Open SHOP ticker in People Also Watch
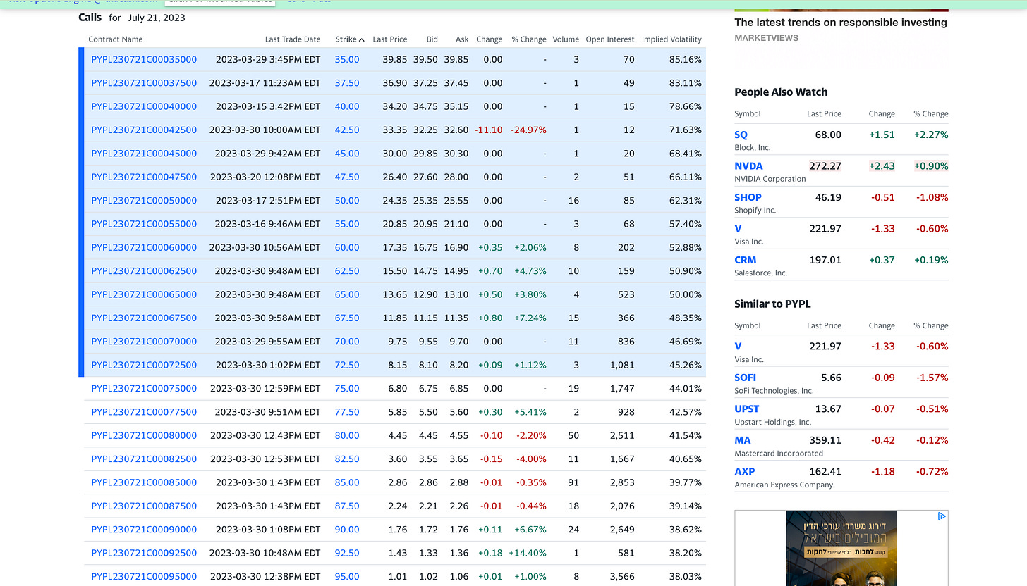The height and width of the screenshot is (586, 1027). coord(748,197)
